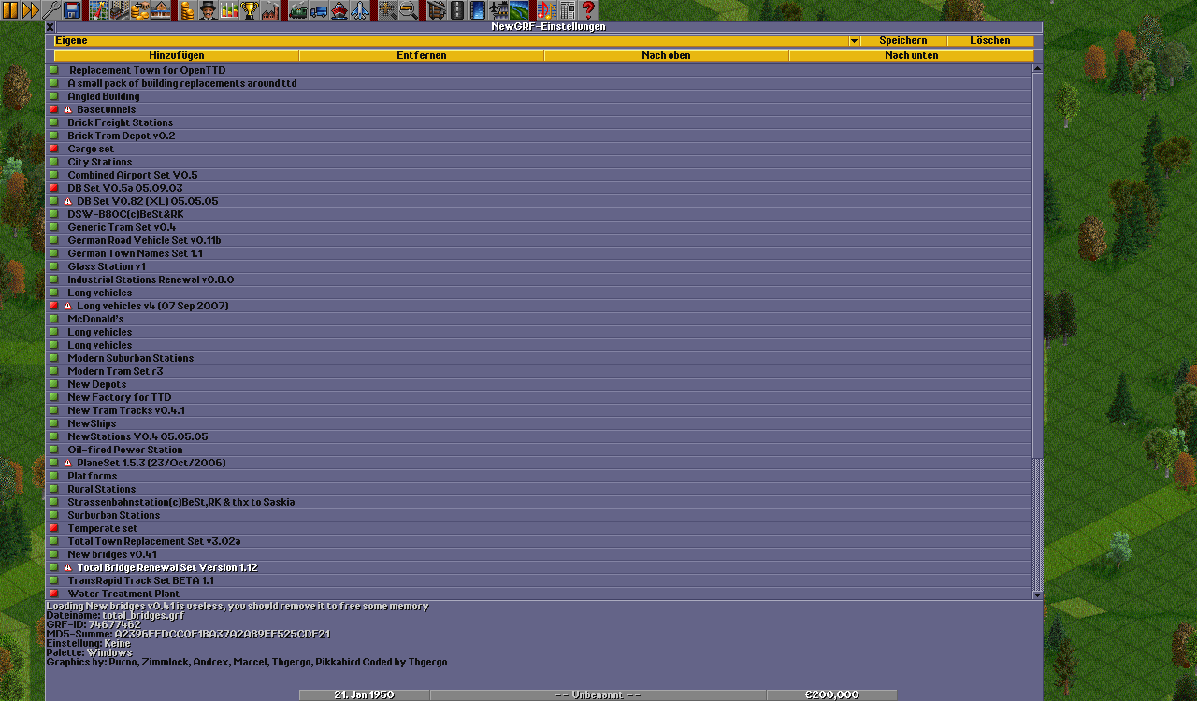Viewport: 1197px width, 701px height.
Task: Move selection up with Nach oben
Action: pyautogui.click(x=666, y=56)
